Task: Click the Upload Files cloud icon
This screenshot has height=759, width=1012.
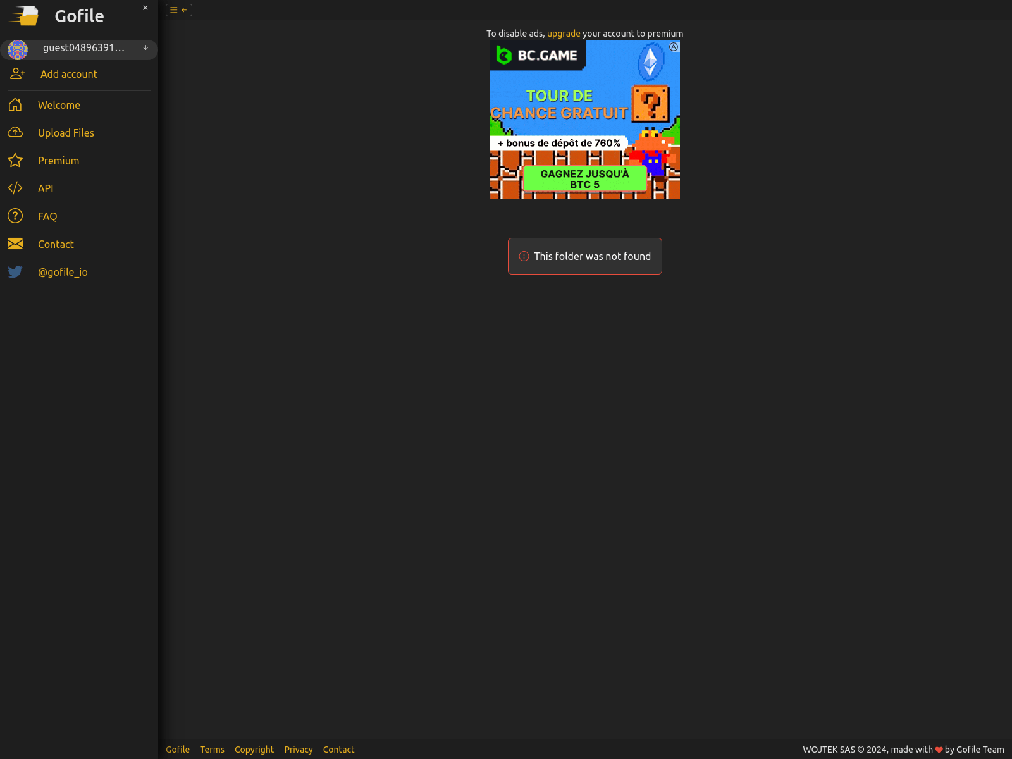Action: click(x=15, y=132)
